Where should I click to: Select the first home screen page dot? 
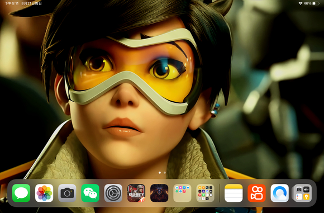coord(160,172)
